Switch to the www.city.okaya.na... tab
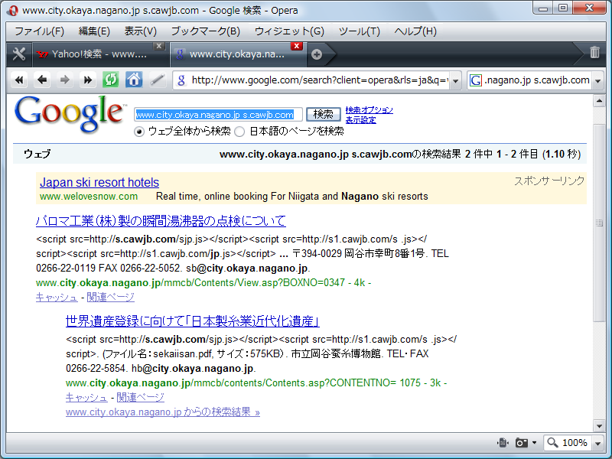Viewport: 612px width, 459px height. 237,54
